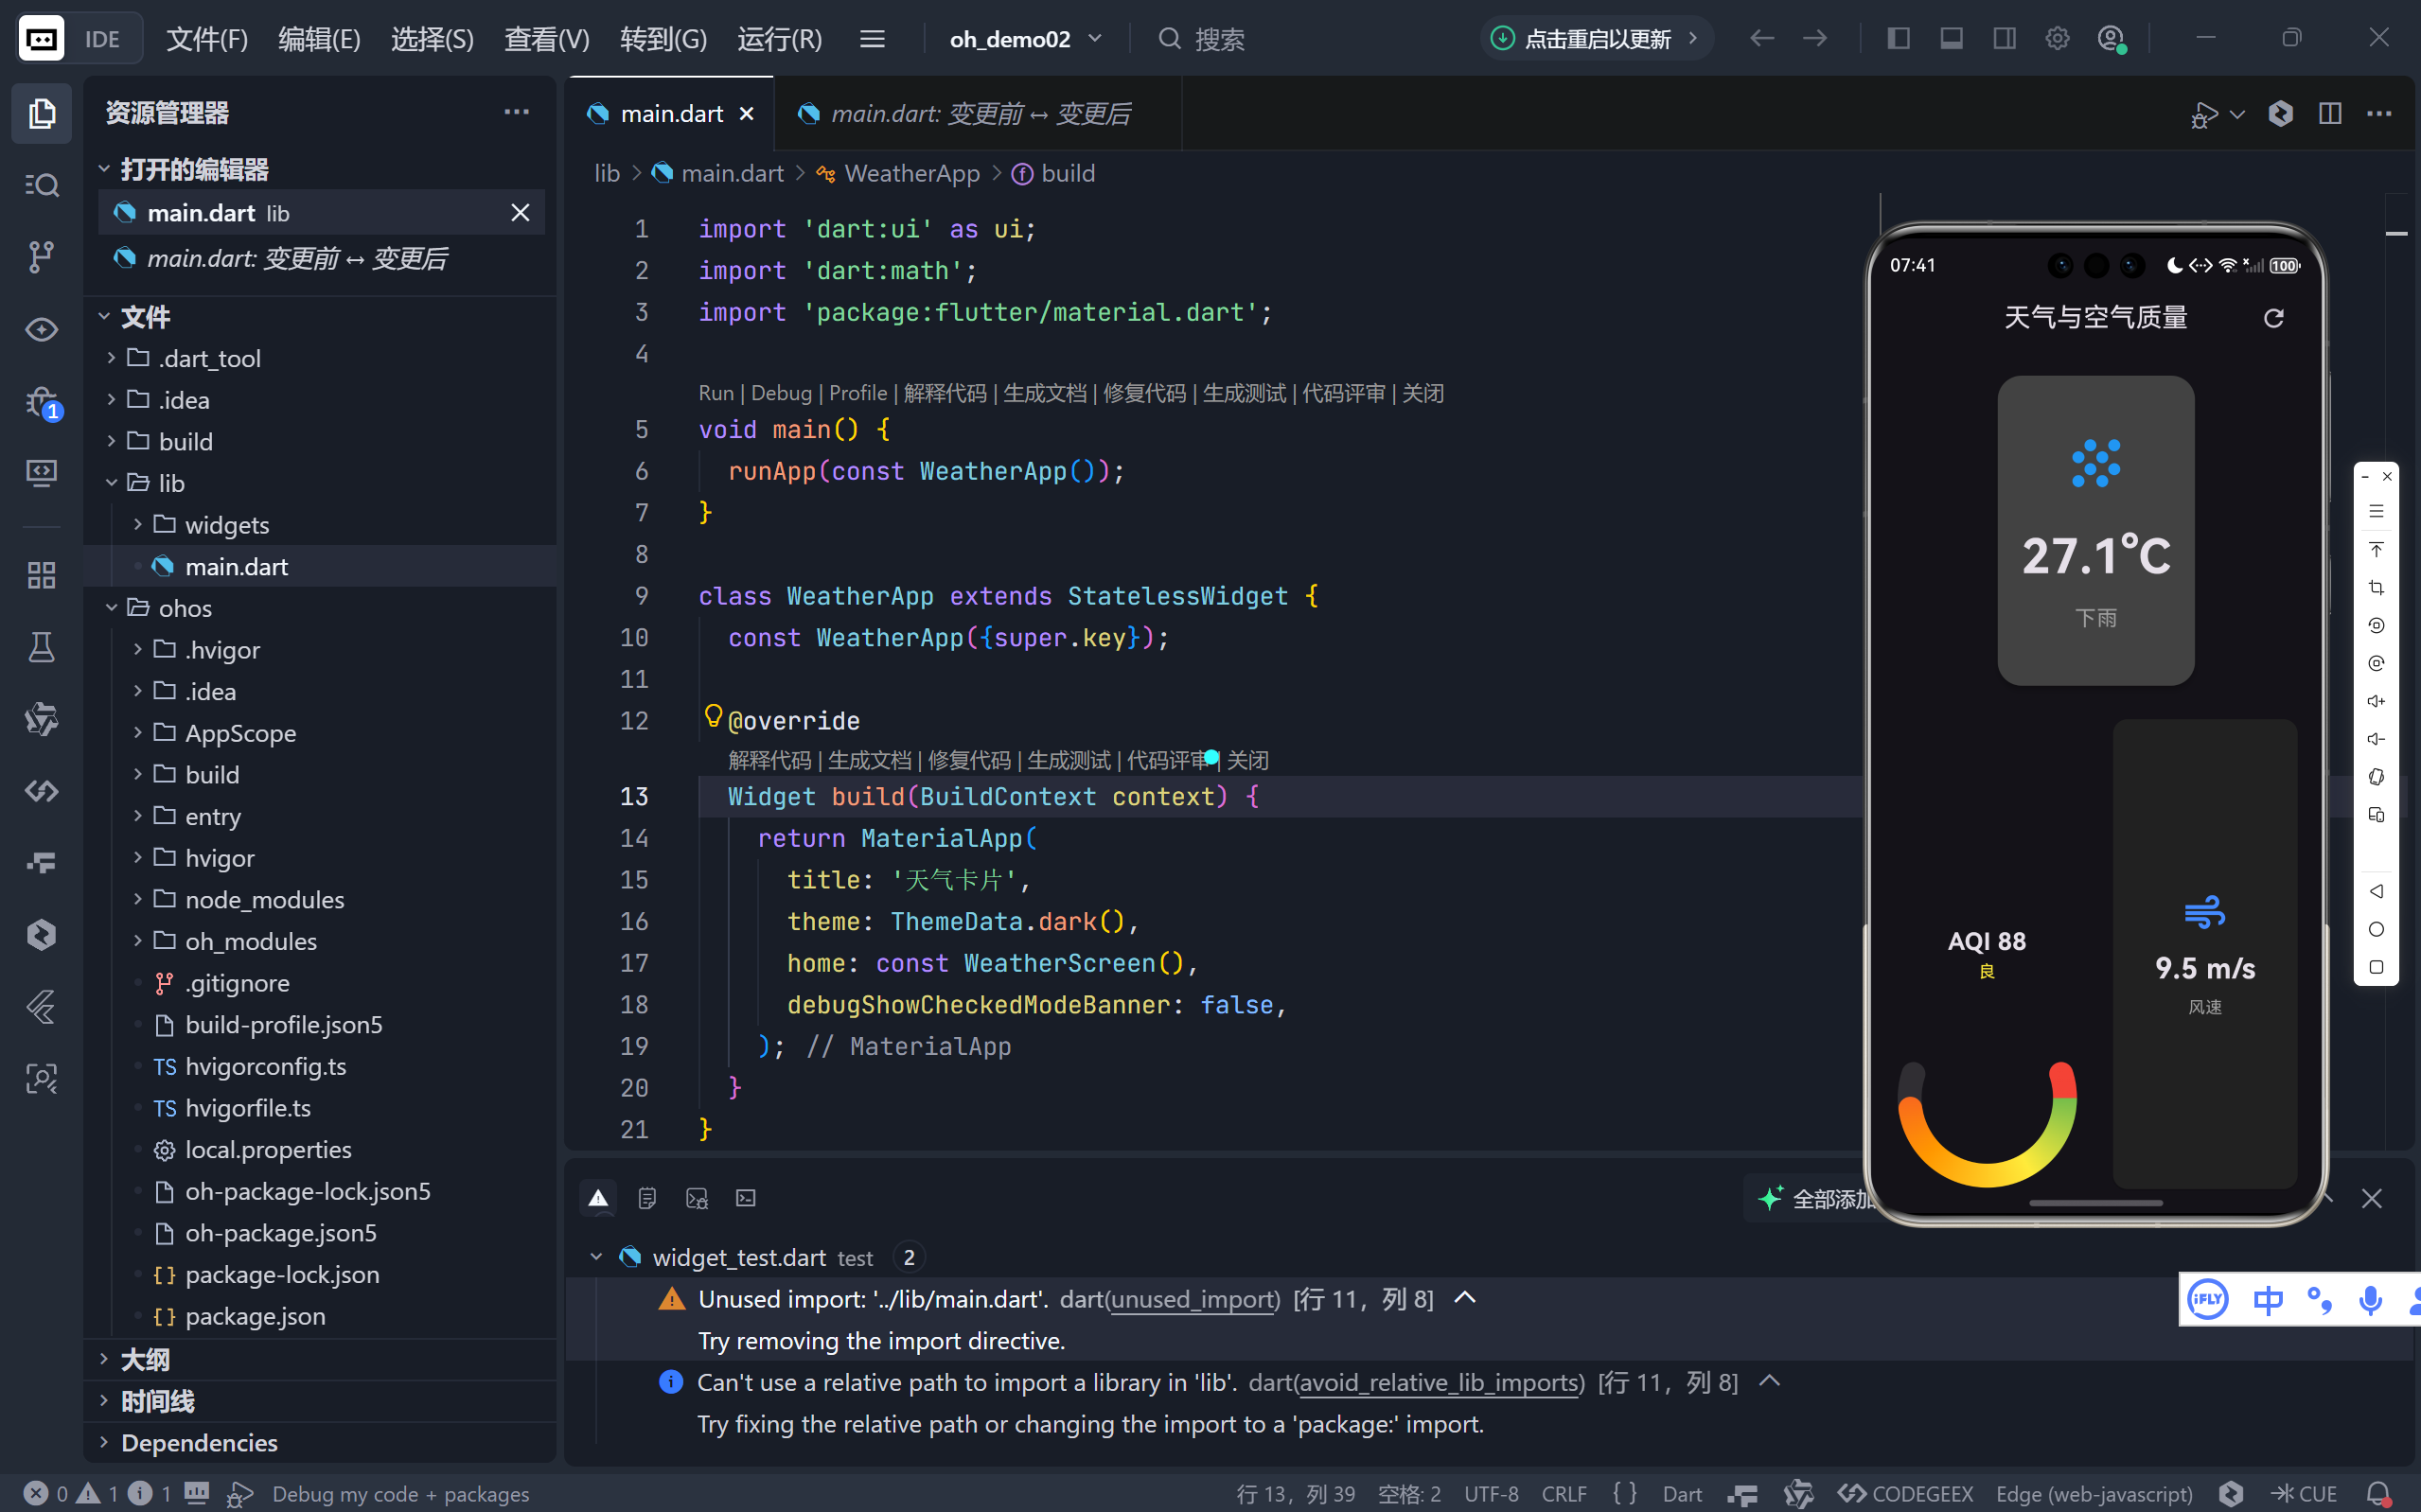The width and height of the screenshot is (2421, 1512).
Task: Click the split editor icon in editor toolbar
Action: [2330, 114]
